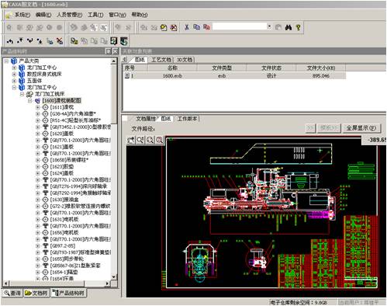
Task: Click the yellow help question-mark icon
Action: tap(298, 27)
